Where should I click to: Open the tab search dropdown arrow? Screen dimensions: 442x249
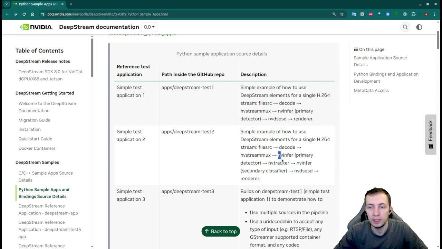pos(6,4)
